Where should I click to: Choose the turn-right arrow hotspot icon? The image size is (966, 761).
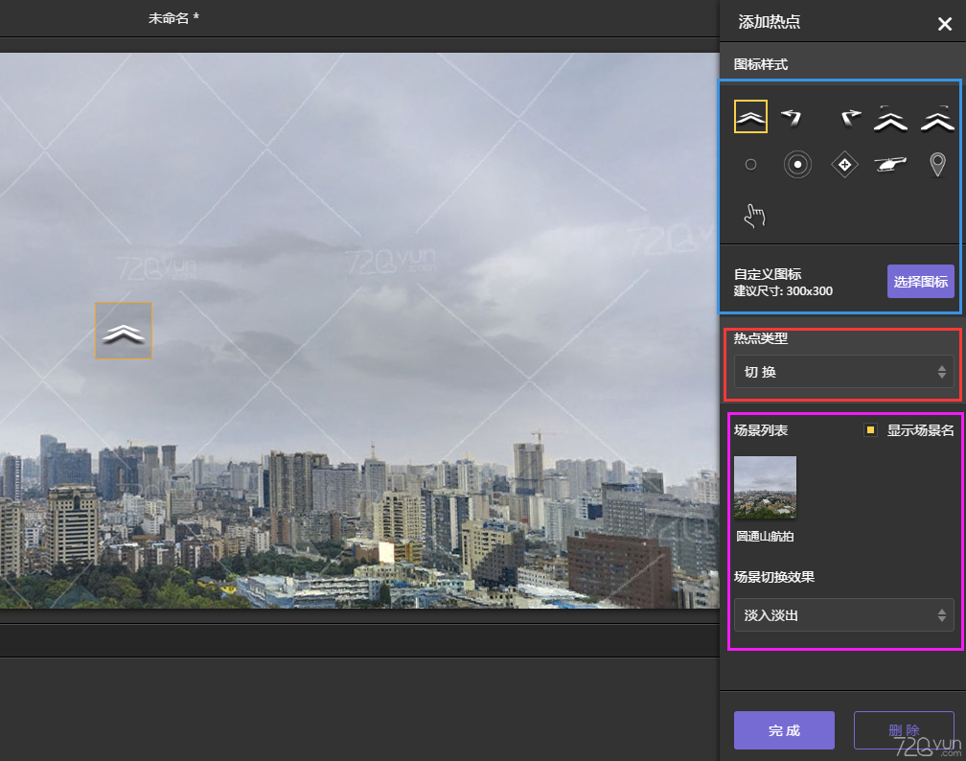click(x=849, y=118)
